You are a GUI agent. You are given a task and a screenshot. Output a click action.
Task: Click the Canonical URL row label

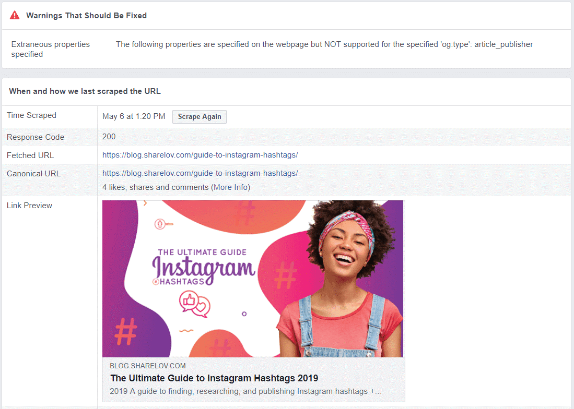click(x=33, y=174)
